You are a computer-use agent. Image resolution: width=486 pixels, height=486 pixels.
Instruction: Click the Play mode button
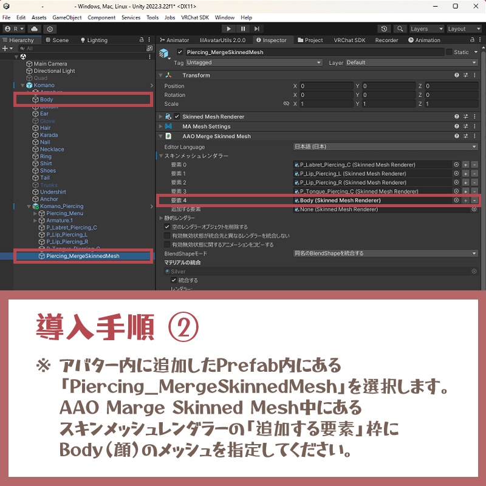(228, 29)
